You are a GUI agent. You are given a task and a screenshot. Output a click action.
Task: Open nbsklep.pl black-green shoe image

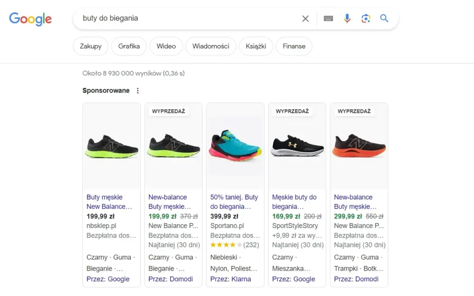[112, 146]
